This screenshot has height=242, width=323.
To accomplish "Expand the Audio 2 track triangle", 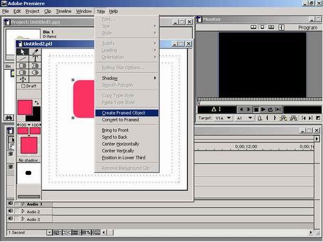I will pyautogui.click(x=23, y=212).
